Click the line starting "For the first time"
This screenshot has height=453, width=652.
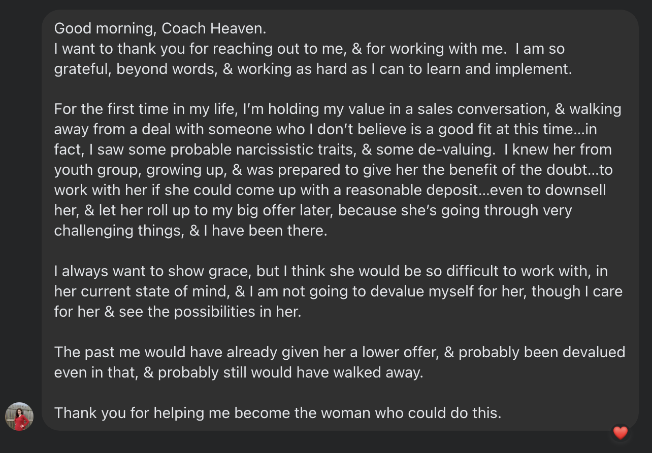point(337,109)
